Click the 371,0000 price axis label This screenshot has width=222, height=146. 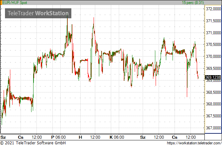tap(213, 33)
